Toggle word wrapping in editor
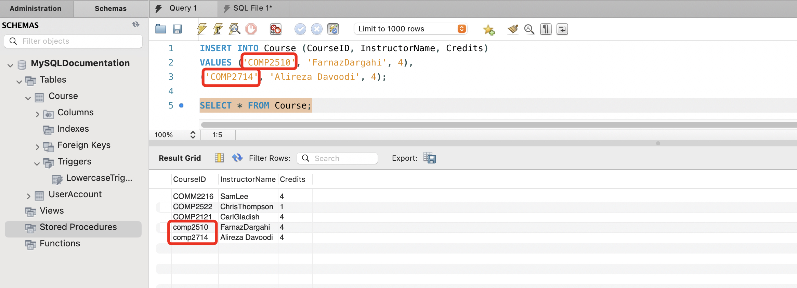 tap(562, 29)
